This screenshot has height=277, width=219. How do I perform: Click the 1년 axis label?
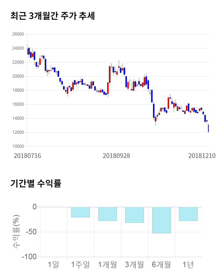[x=188, y=264]
